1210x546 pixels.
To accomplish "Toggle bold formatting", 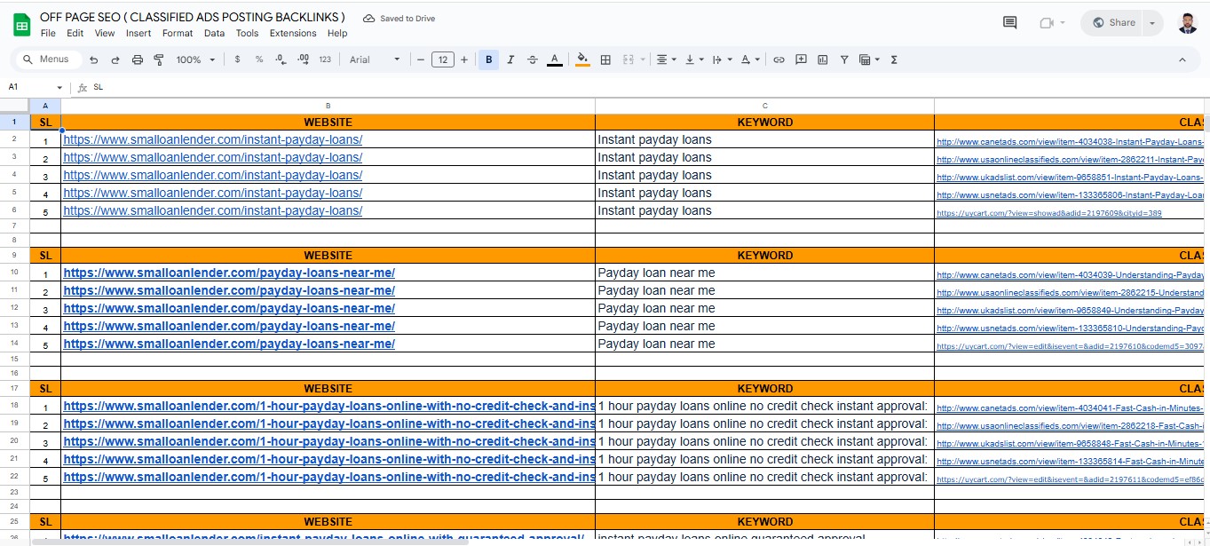I will click(488, 59).
